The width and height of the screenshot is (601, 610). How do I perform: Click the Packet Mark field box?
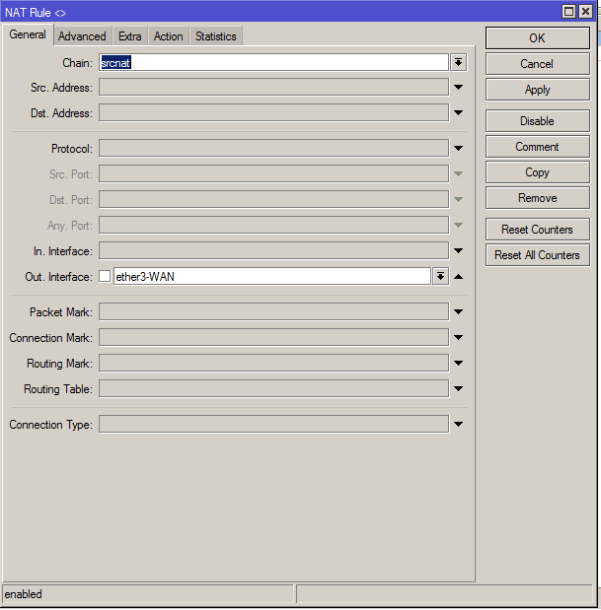click(273, 311)
